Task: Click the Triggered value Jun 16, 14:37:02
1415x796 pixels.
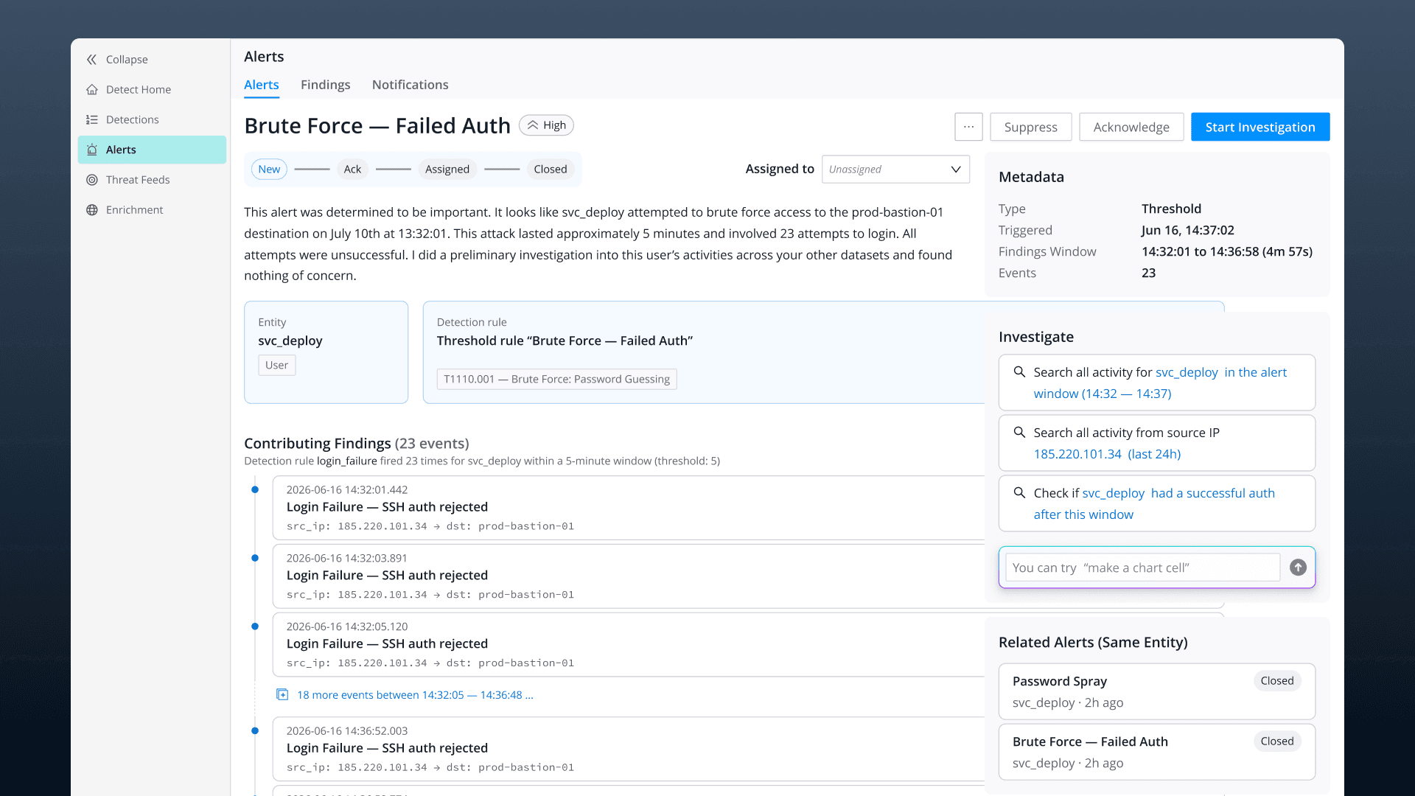Action: [1188, 231]
